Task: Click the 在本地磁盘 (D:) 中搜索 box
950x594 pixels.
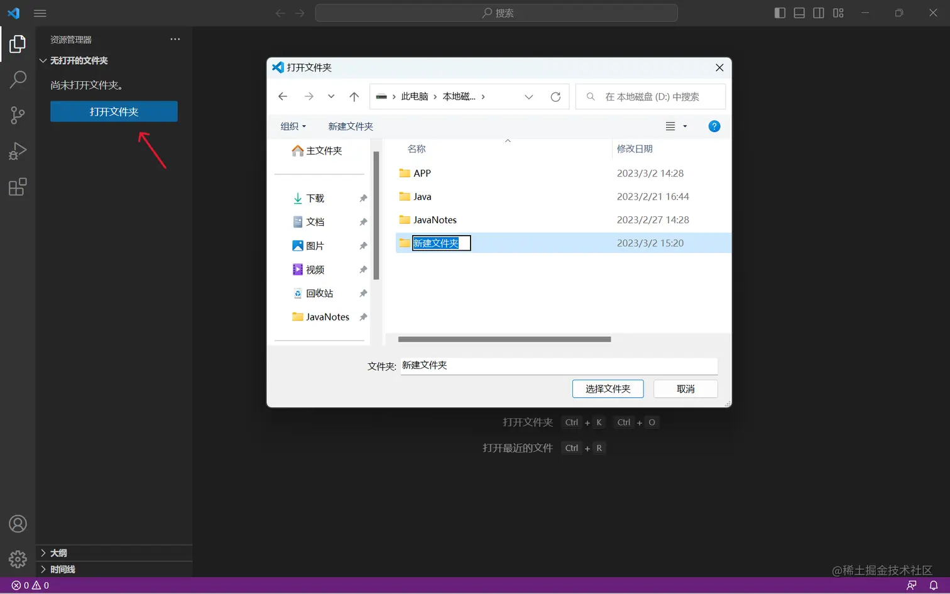Action: pyautogui.click(x=650, y=96)
